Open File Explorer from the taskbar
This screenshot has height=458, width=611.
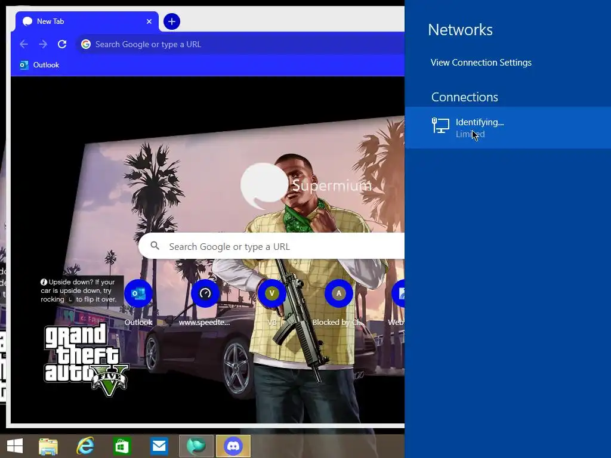coord(48,446)
